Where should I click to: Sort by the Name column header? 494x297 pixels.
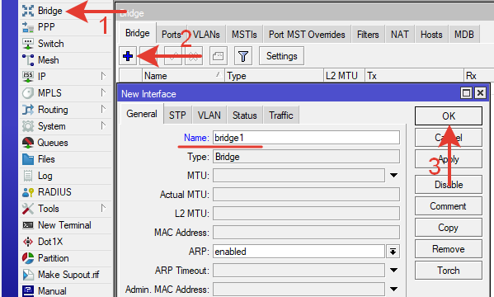pos(183,76)
